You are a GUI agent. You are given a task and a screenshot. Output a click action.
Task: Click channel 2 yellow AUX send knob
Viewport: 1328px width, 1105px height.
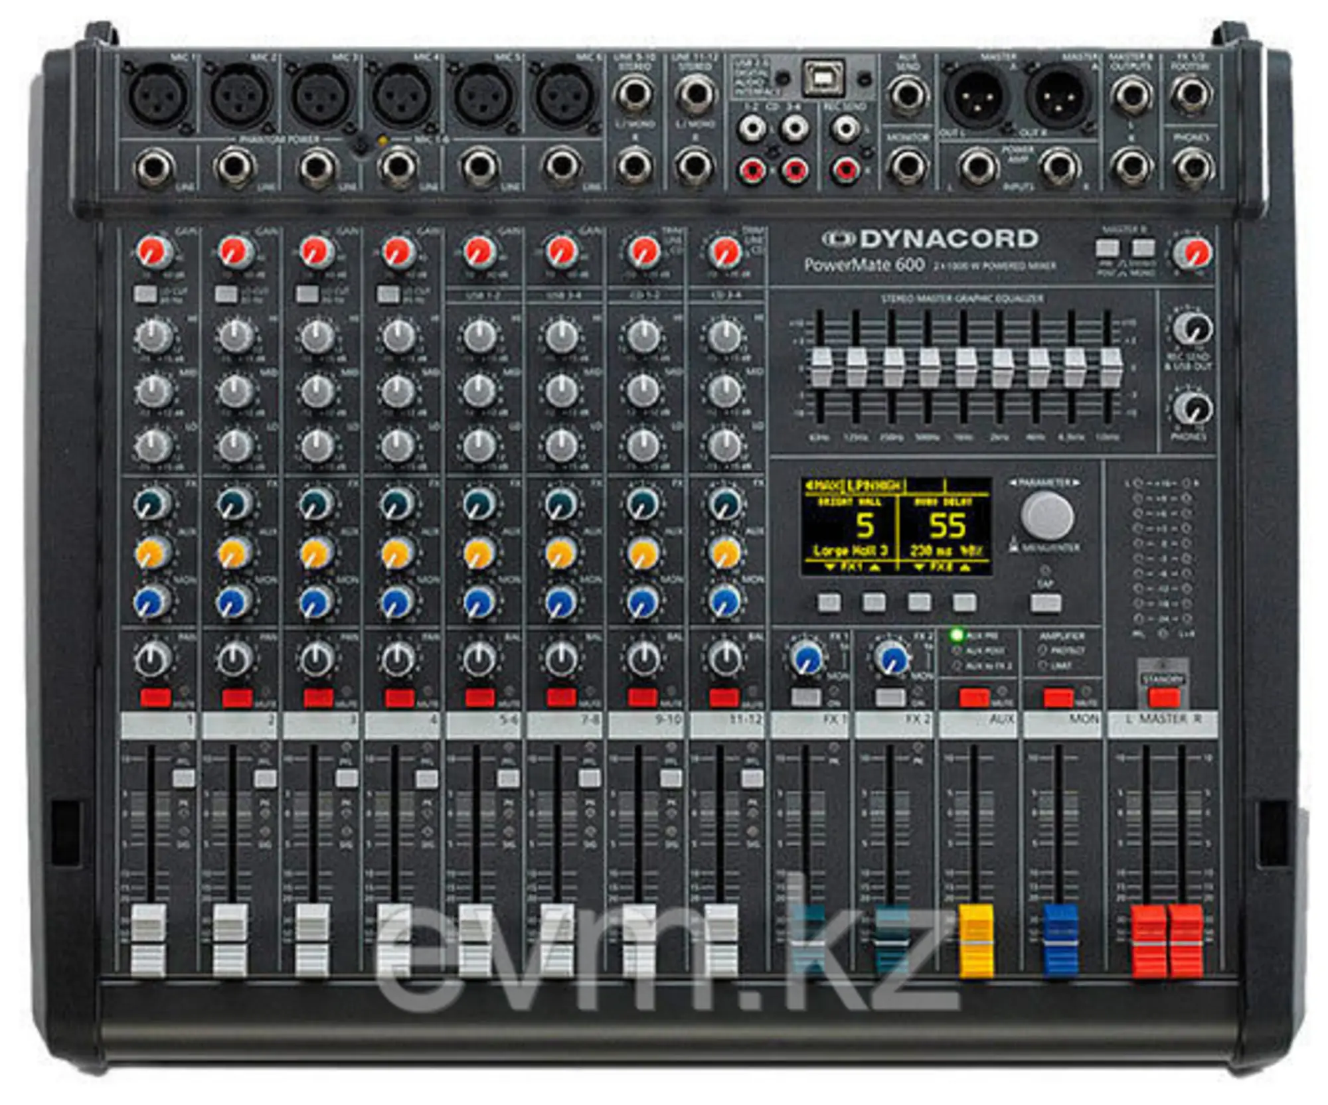tap(234, 553)
